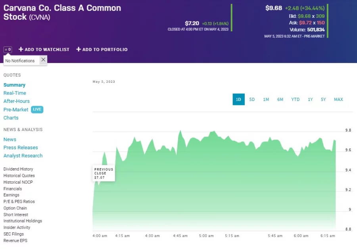Click the notifications flag icon showing 0
Screen dimensions: 357x249
point(7,49)
